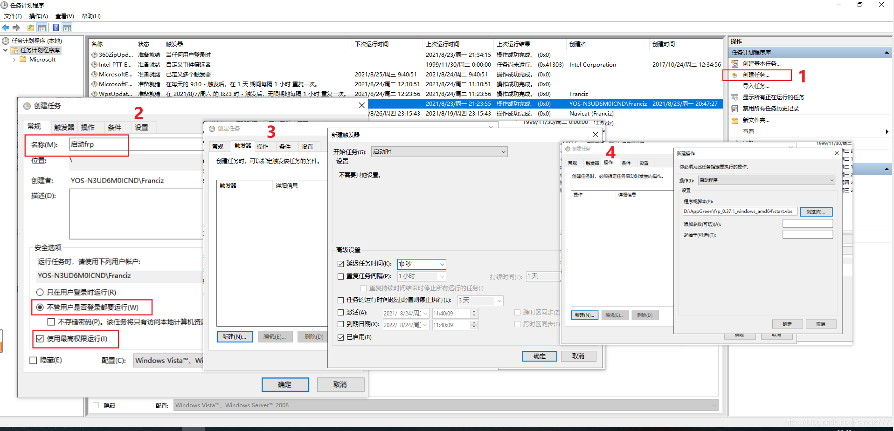This screenshot has width=894, height=431.
Task: Select 不管用户是否登录都要运行 radio button
Action: [40, 308]
